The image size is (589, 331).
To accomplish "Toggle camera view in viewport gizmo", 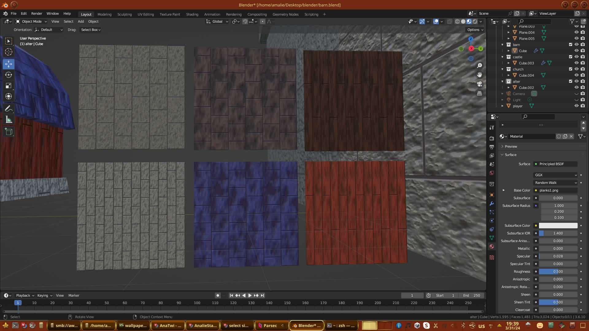I will (479, 84).
